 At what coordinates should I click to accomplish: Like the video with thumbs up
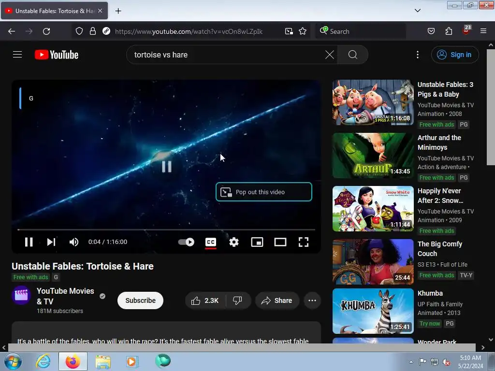[x=205, y=300]
